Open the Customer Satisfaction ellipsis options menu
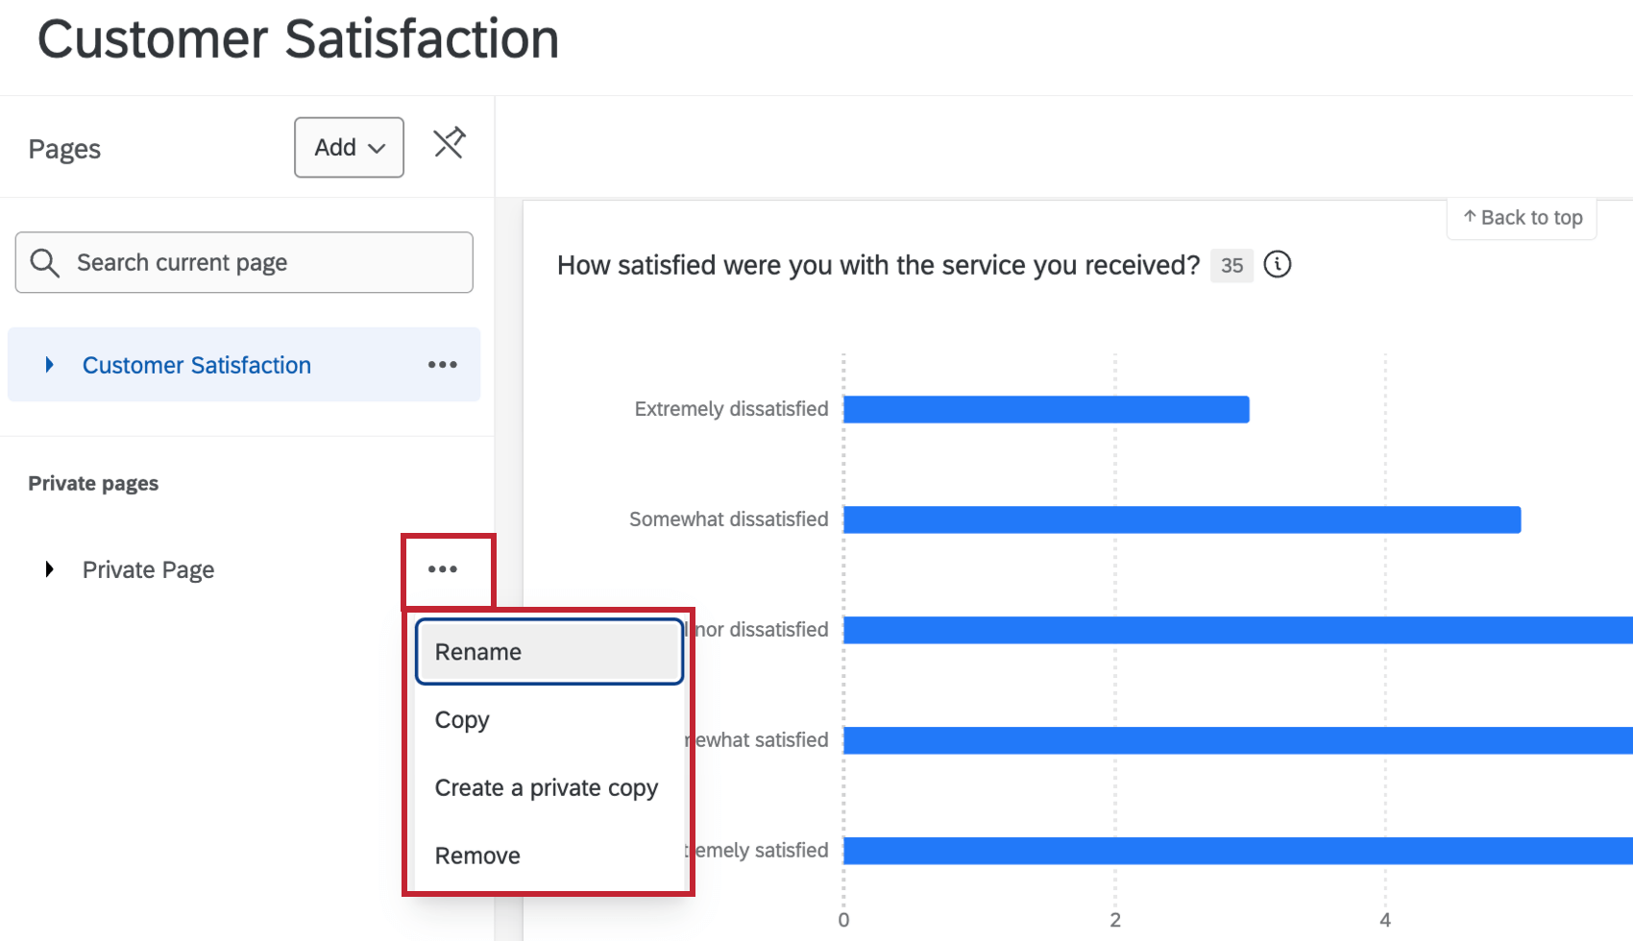This screenshot has height=941, width=1633. (442, 364)
